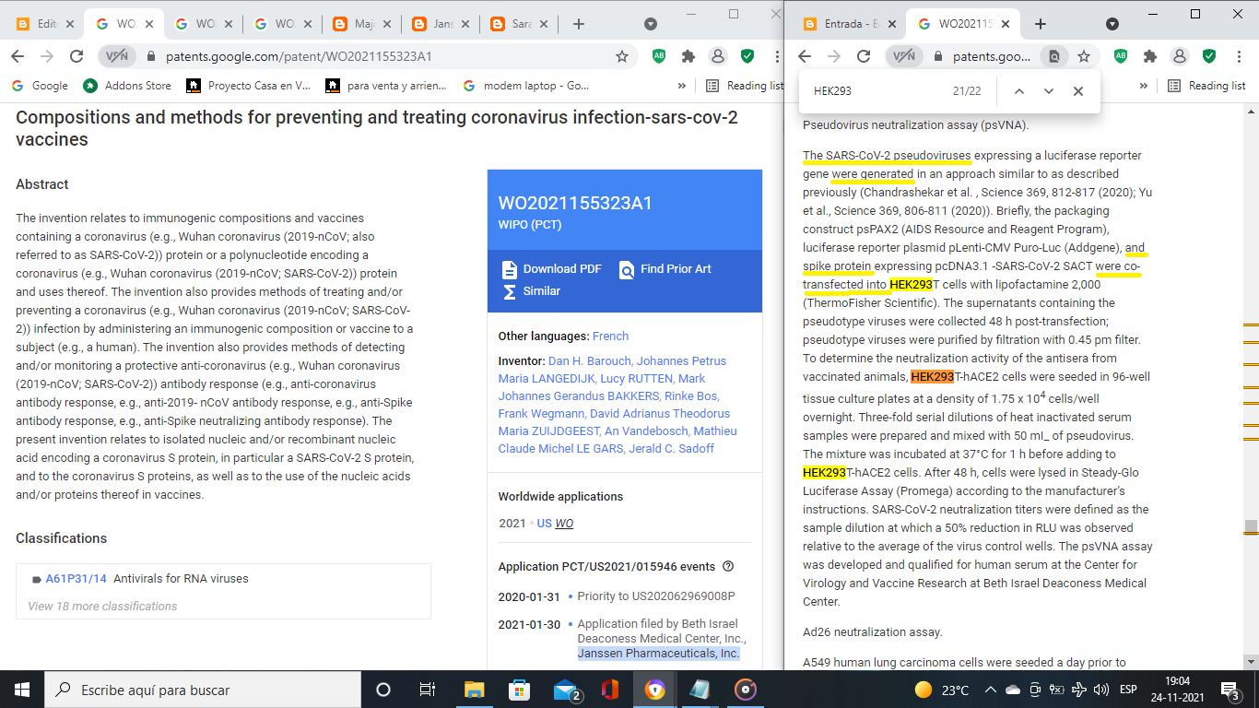Go back in right browser window
The image size is (1259, 708).
[x=805, y=56]
